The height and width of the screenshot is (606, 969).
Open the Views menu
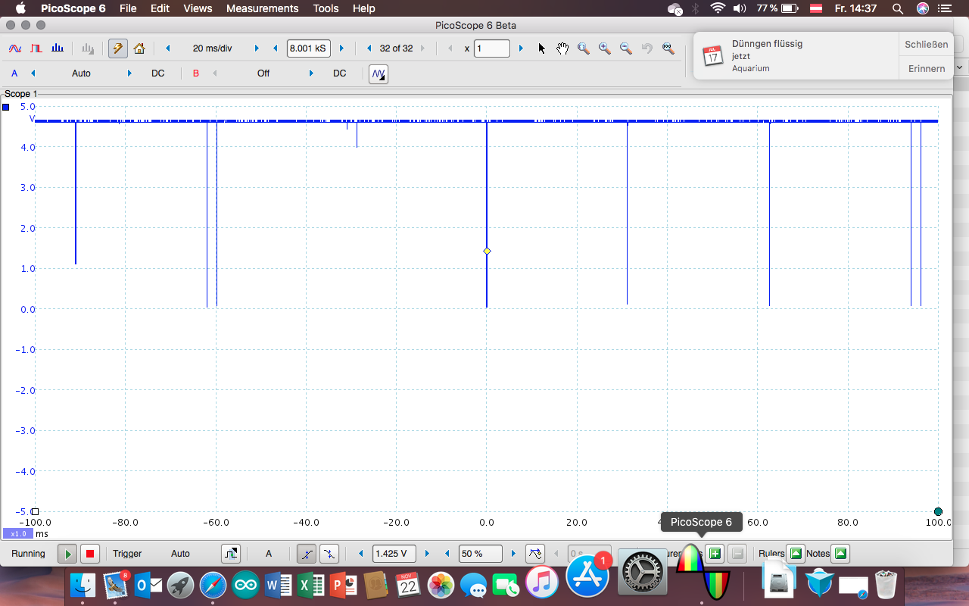pyautogui.click(x=198, y=8)
